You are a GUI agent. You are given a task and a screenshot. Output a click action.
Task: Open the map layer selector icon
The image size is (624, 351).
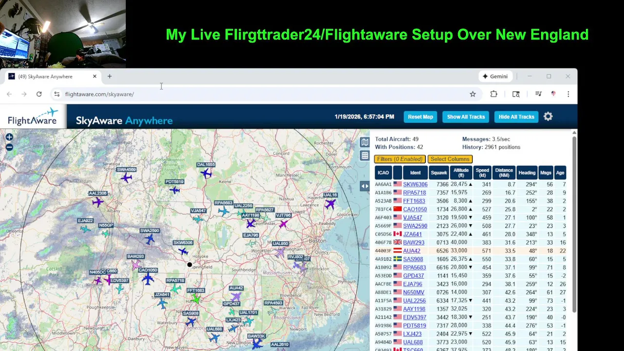pyautogui.click(x=365, y=142)
